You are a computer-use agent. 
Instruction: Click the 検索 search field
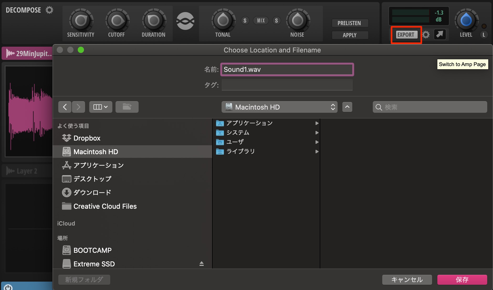click(x=430, y=107)
